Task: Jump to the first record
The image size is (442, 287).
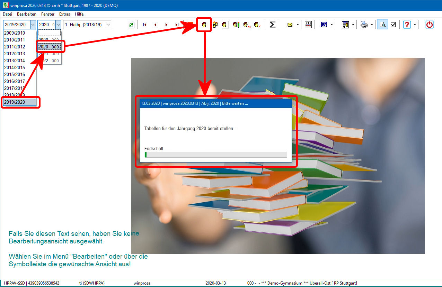Action: tap(145, 25)
